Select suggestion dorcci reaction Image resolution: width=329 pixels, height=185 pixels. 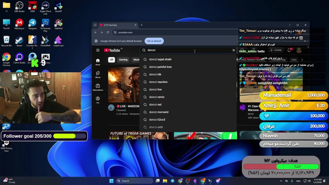pyautogui.click(x=188, y=82)
